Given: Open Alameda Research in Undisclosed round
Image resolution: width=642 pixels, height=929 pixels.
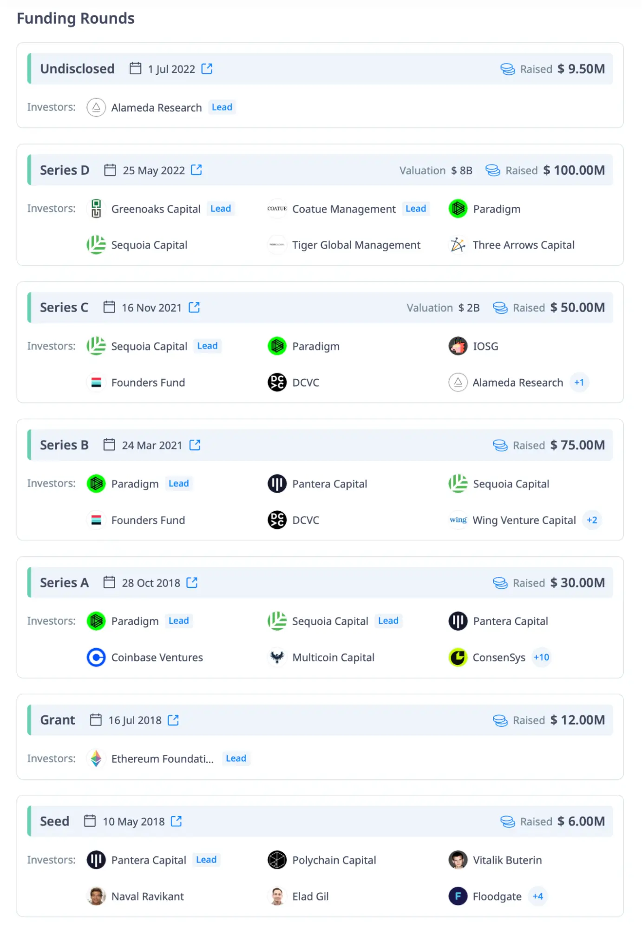Looking at the screenshot, I should [157, 108].
